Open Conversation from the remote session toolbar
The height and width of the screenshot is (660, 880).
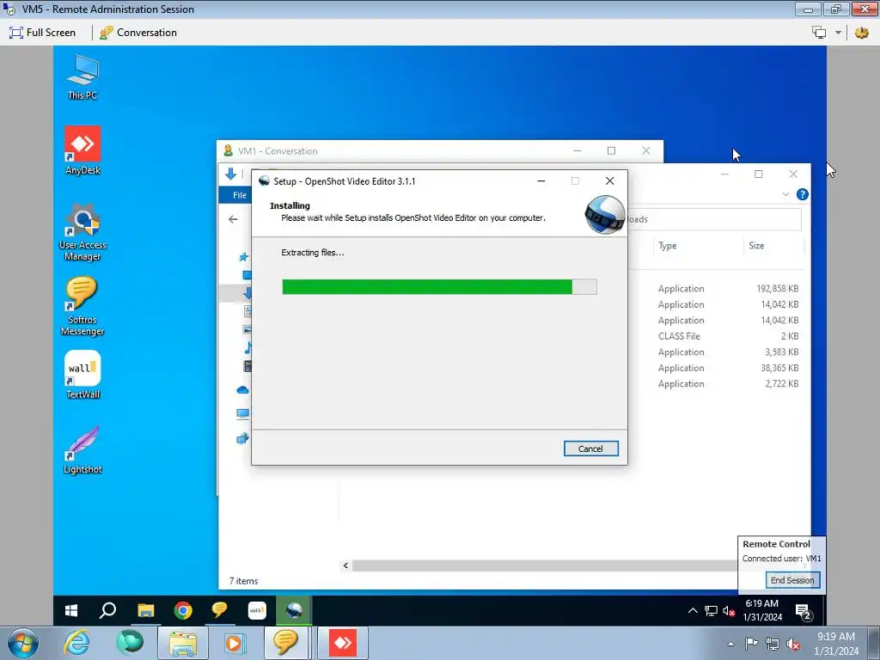(x=138, y=33)
